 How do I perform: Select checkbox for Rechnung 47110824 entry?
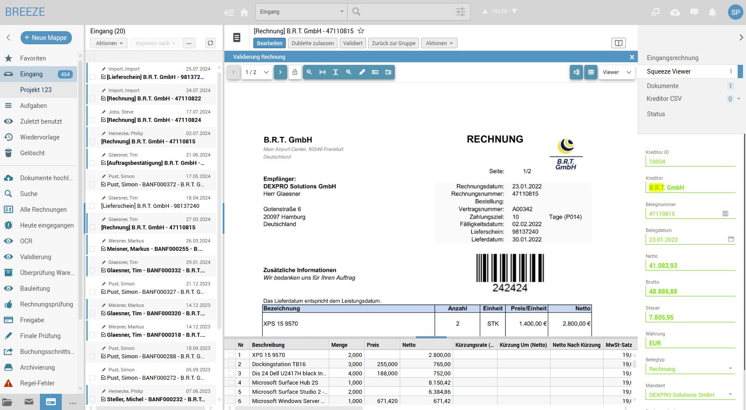click(92, 120)
